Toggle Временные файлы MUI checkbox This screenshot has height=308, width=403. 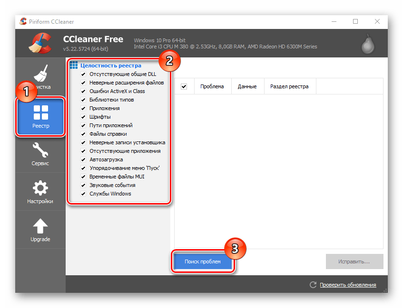click(x=83, y=177)
